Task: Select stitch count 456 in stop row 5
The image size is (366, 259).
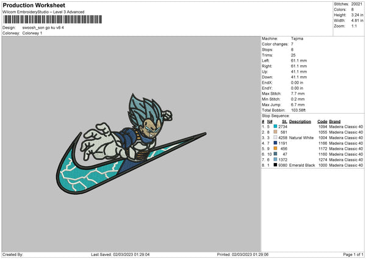Action: coord(284,148)
